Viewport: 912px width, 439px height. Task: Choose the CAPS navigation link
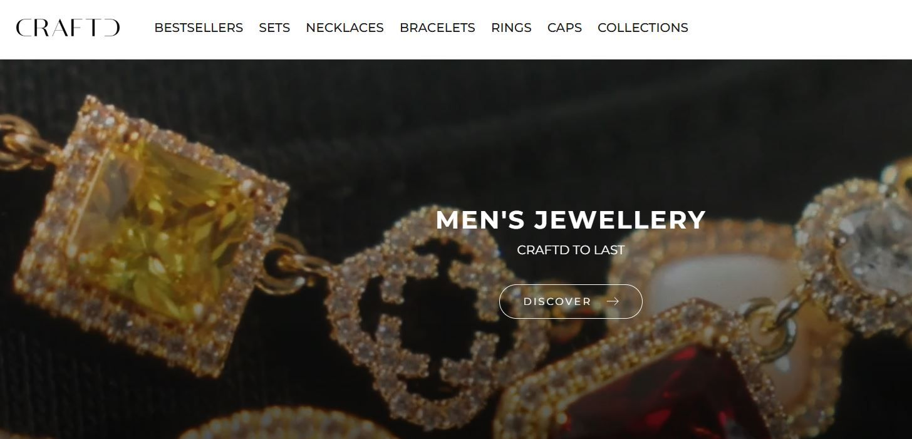pyautogui.click(x=564, y=28)
